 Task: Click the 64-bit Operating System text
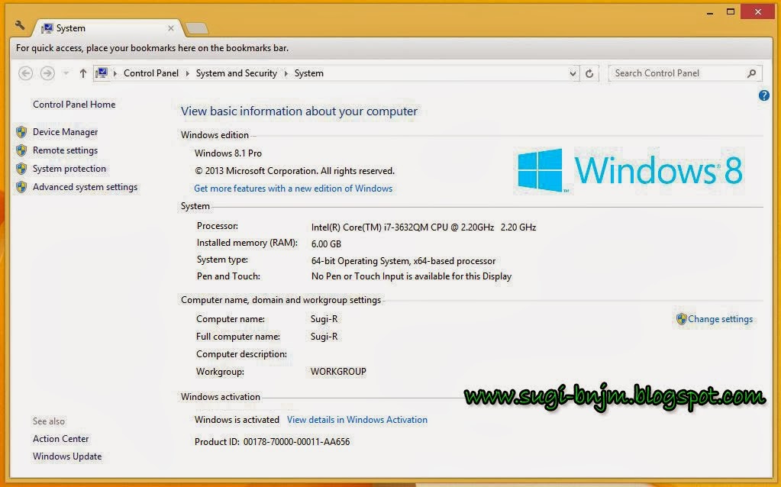[403, 261]
